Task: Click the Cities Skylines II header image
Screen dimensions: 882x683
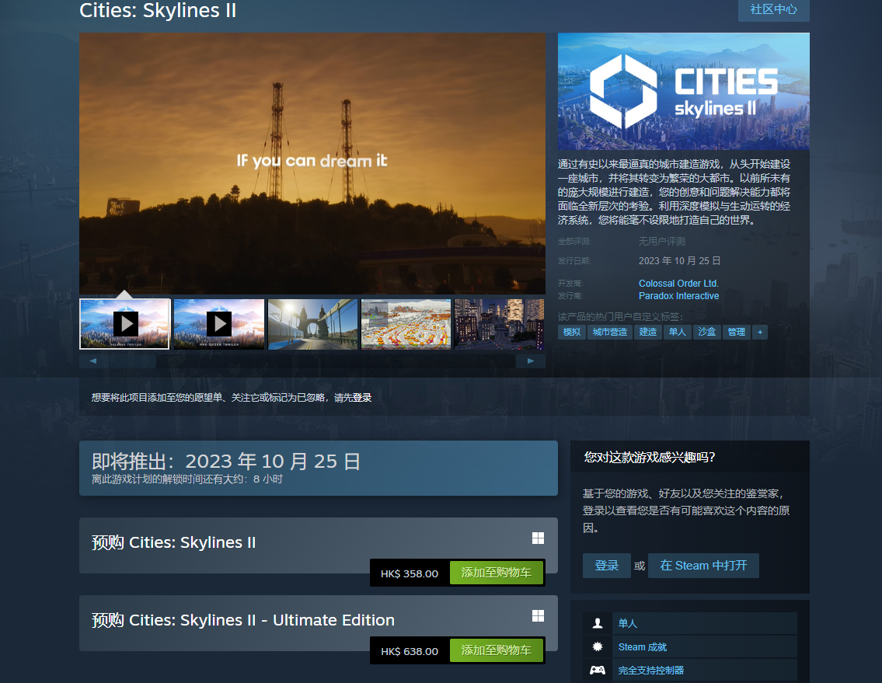Action: point(683,91)
